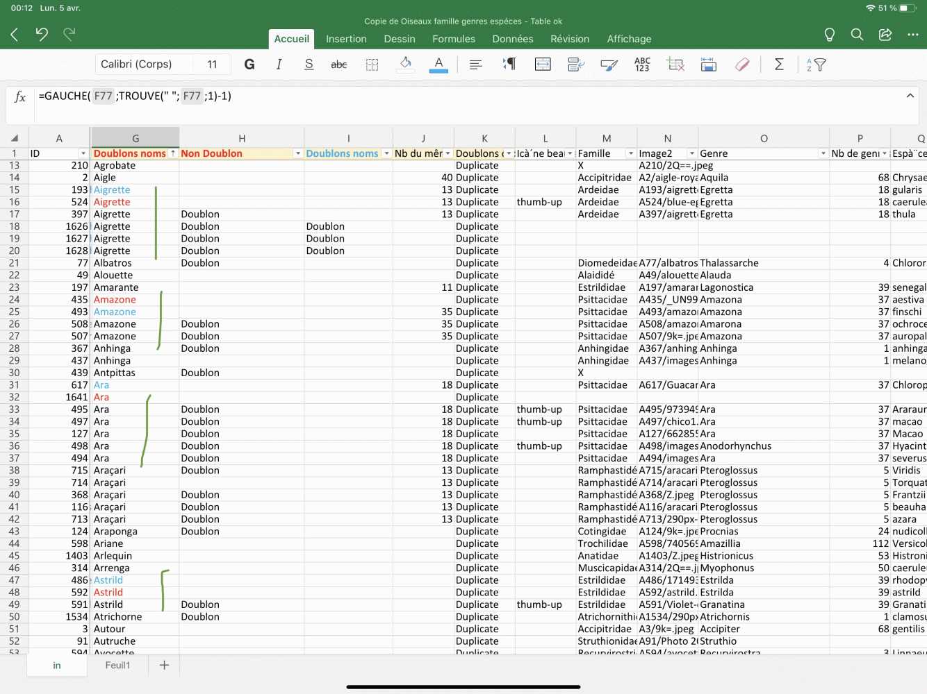
Task: Toggle bold (G) formatting
Action: [x=249, y=65]
